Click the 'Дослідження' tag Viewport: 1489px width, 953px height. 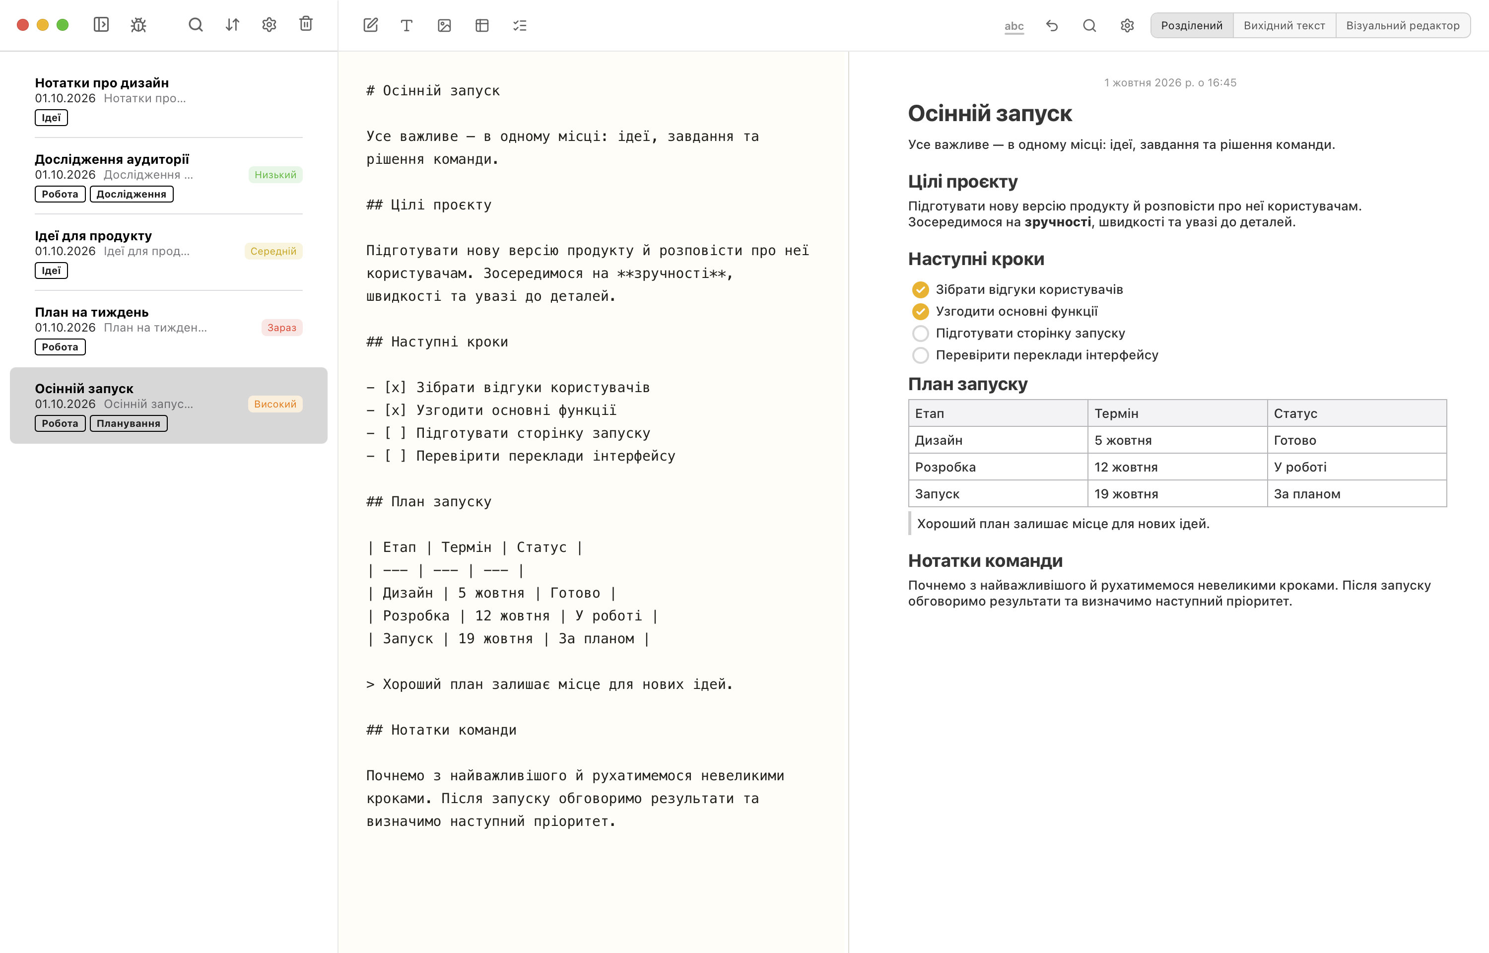point(131,194)
